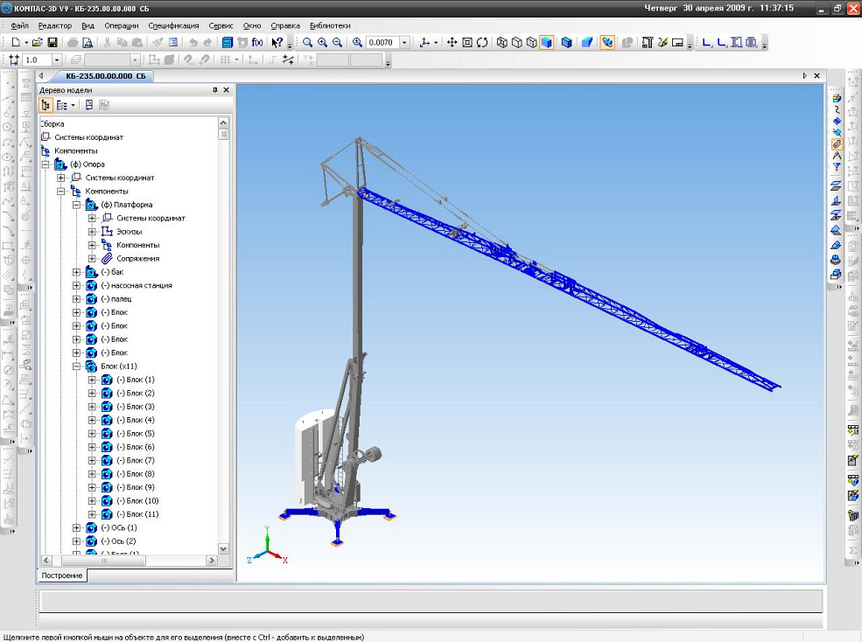Expand the Эскизы node in tree
Image resolution: width=862 pixels, height=642 pixels.
click(92, 232)
